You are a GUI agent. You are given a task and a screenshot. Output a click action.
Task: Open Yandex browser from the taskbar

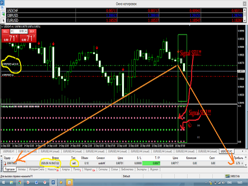click(45, 183)
